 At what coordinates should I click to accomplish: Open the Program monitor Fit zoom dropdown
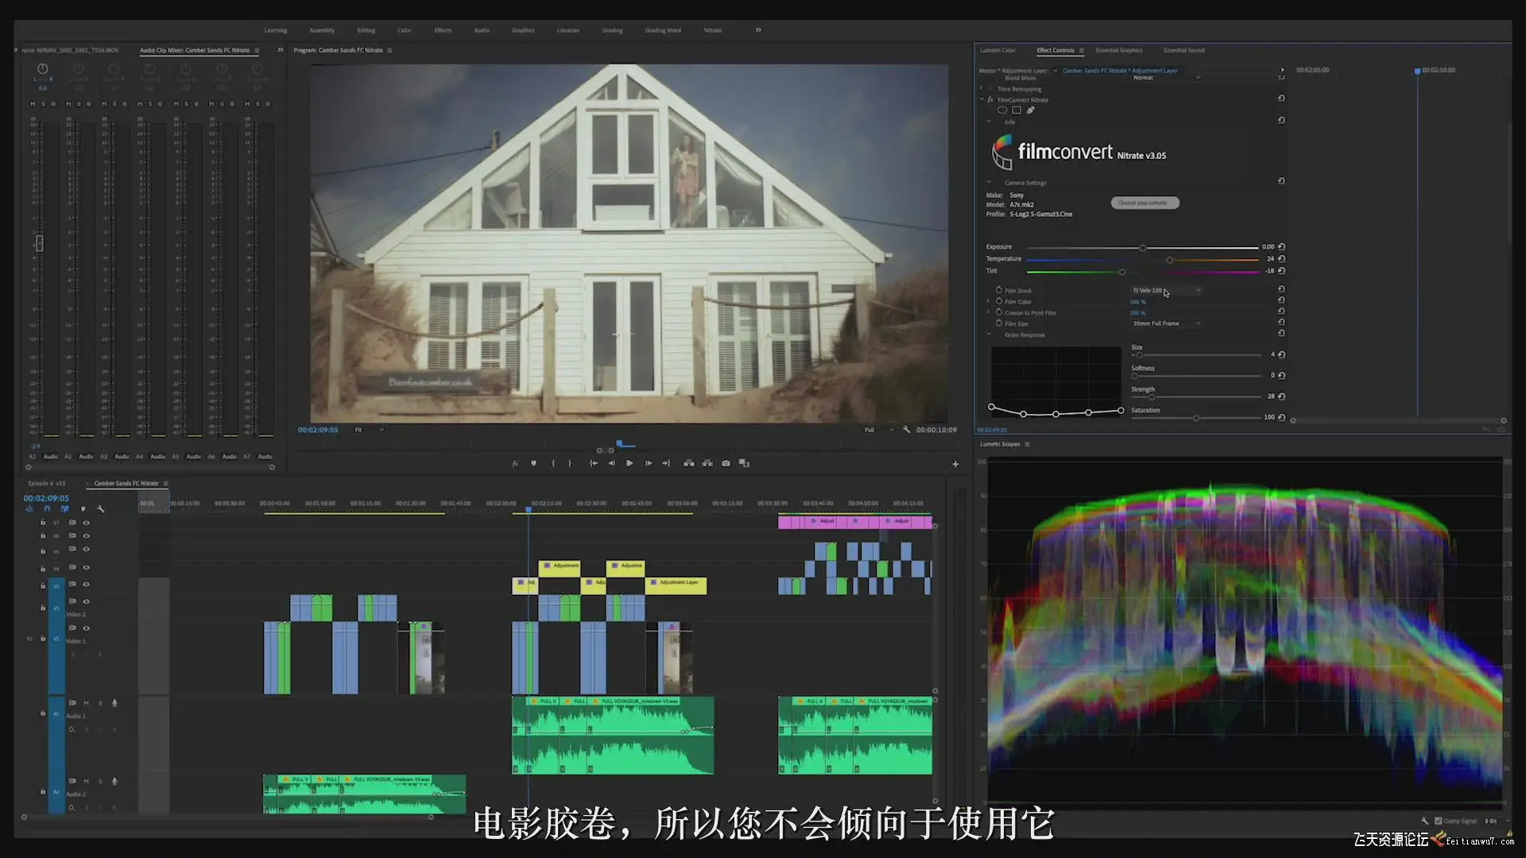369,430
